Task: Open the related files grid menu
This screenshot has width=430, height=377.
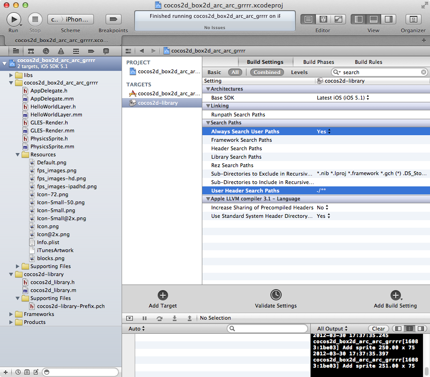Action: 128,51
